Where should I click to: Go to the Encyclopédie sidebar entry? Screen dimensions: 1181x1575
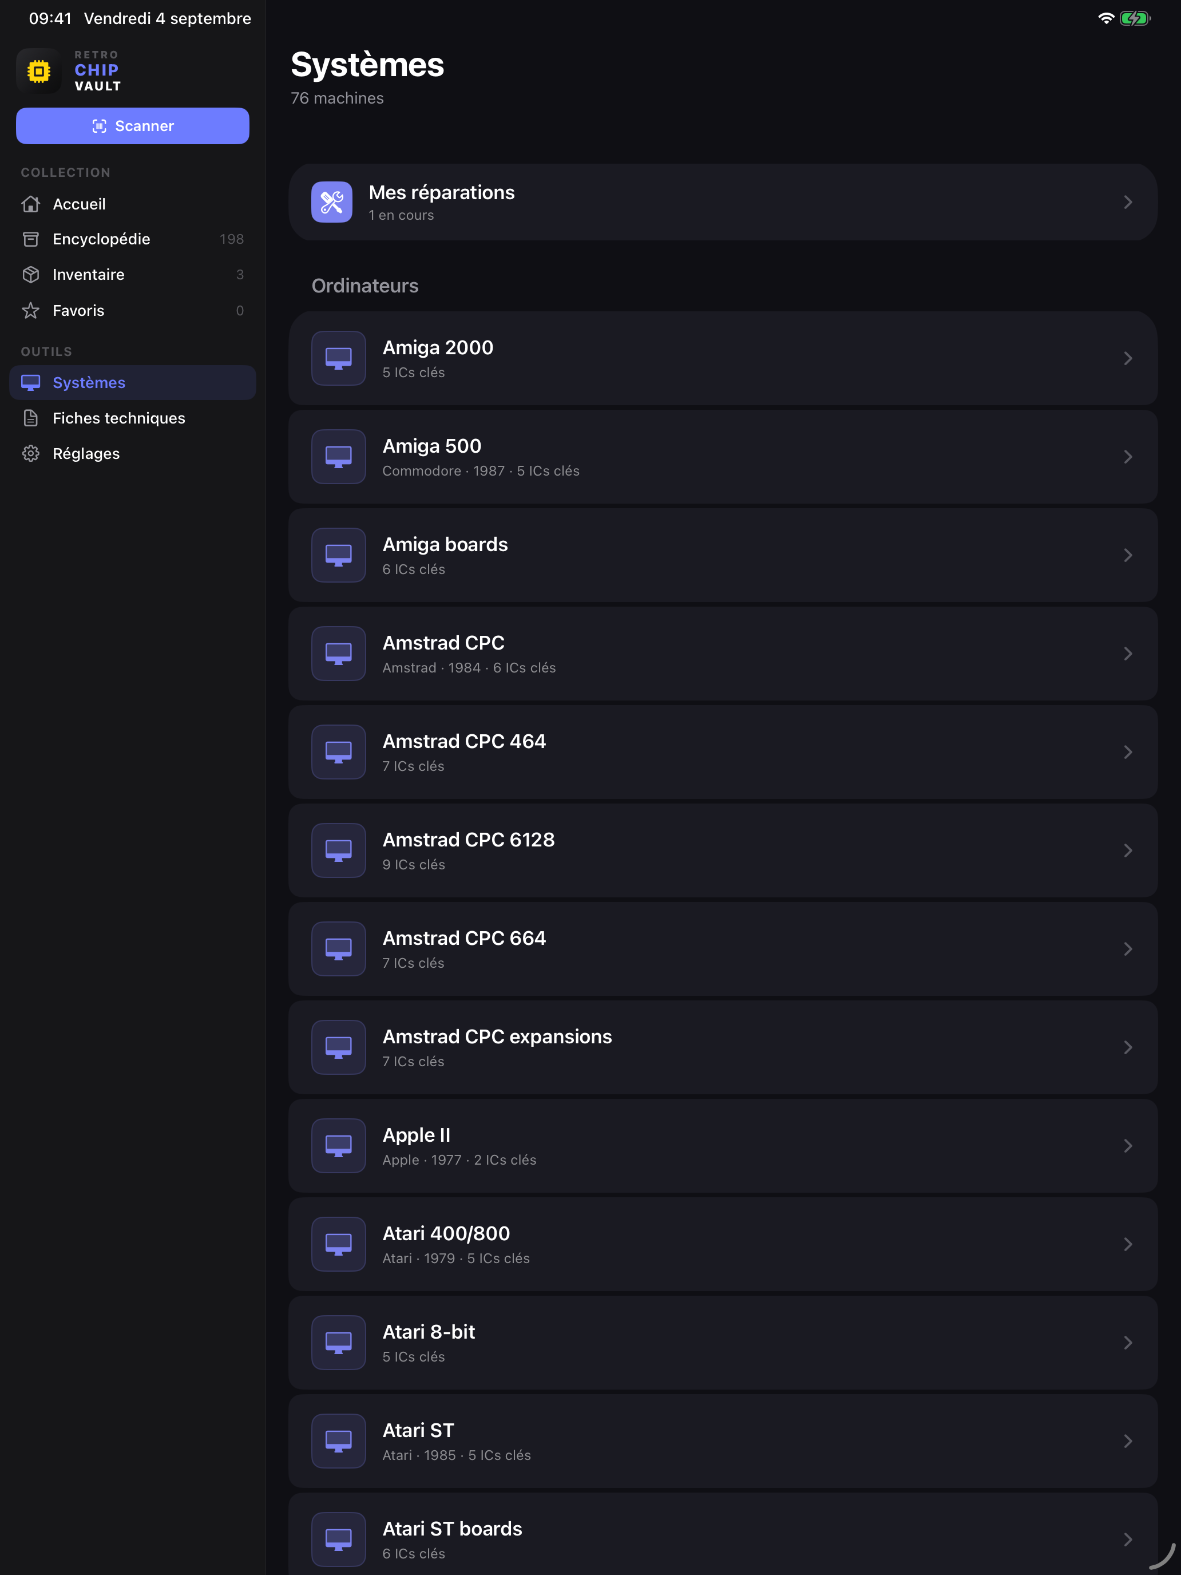coord(132,239)
